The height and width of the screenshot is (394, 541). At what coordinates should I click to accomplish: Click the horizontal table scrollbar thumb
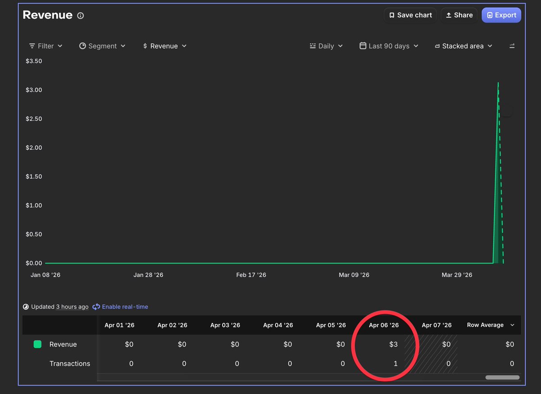tap(502, 377)
